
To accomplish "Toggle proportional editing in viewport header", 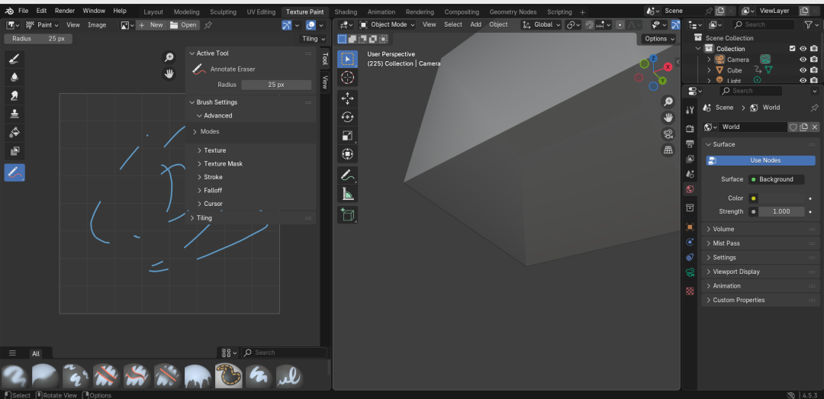I will [620, 24].
